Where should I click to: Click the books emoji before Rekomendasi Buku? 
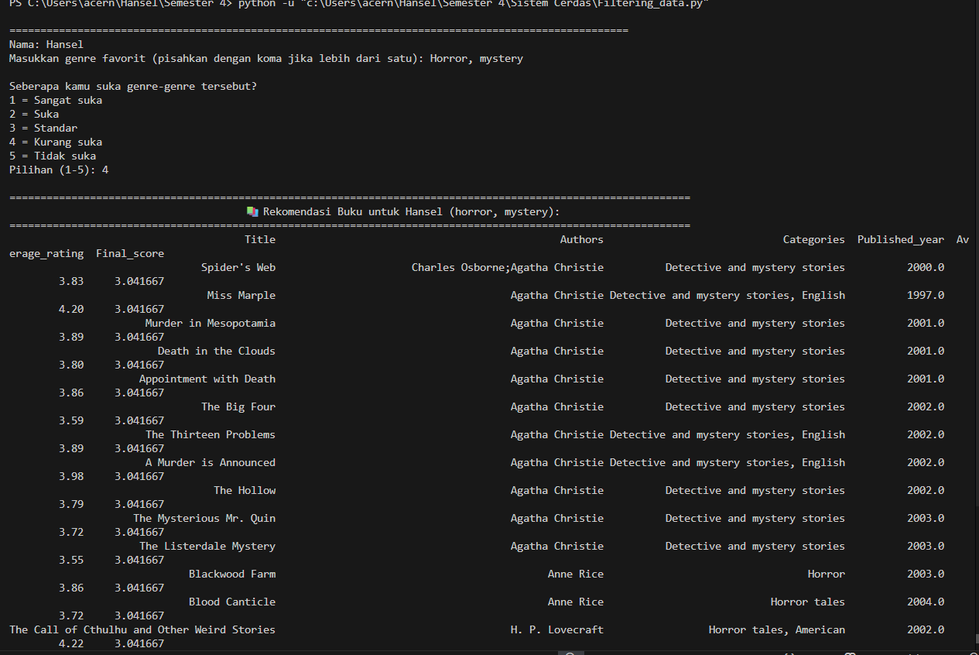point(252,211)
